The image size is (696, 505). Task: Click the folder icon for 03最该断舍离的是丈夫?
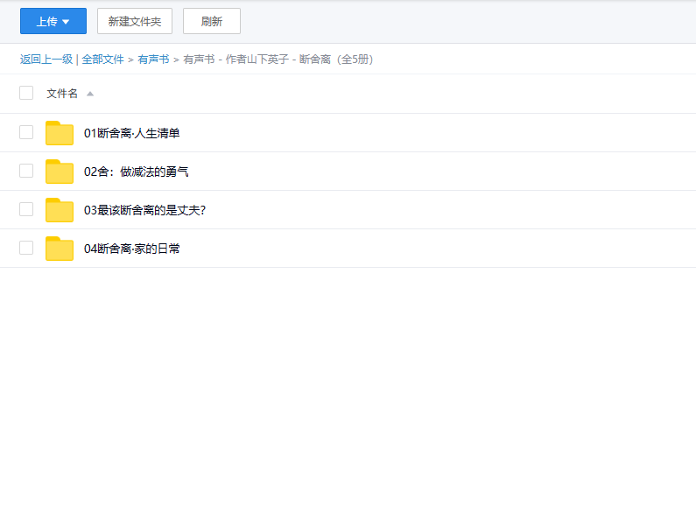pyautogui.click(x=60, y=210)
